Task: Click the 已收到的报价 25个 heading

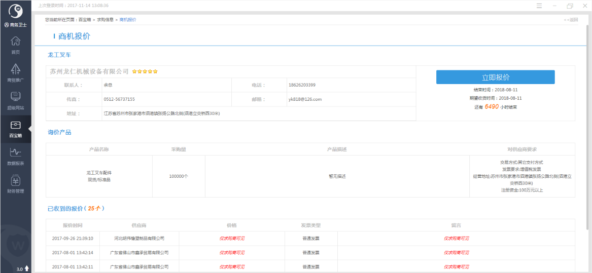Action: point(76,208)
